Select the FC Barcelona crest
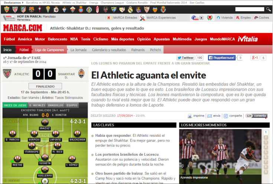Image resolution: width=273 pixels, height=184 pixels. click(x=32, y=9)
